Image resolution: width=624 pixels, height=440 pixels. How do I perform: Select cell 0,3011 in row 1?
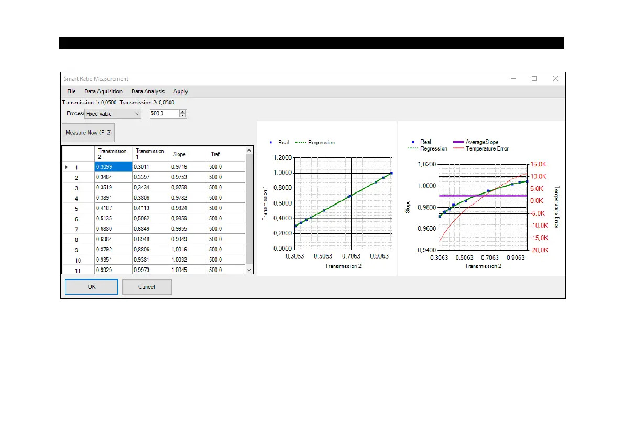tap(151, 167)
